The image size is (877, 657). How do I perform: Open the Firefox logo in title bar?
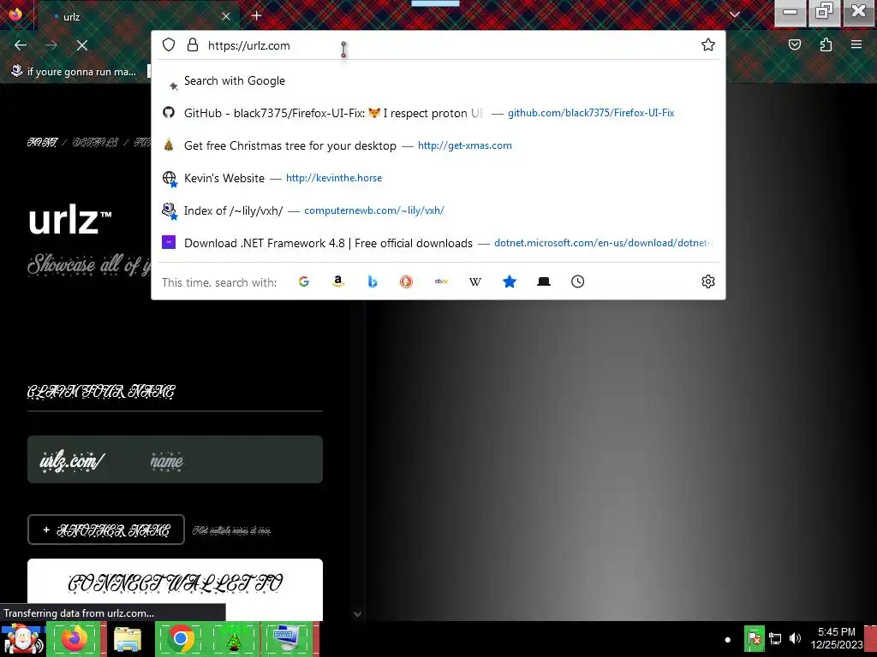(x=15, y=14)
